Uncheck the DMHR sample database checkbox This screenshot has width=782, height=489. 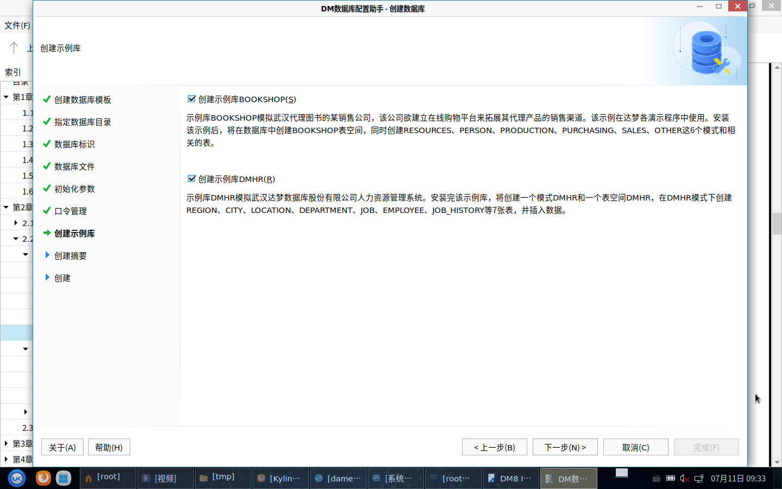coord(191,179)
